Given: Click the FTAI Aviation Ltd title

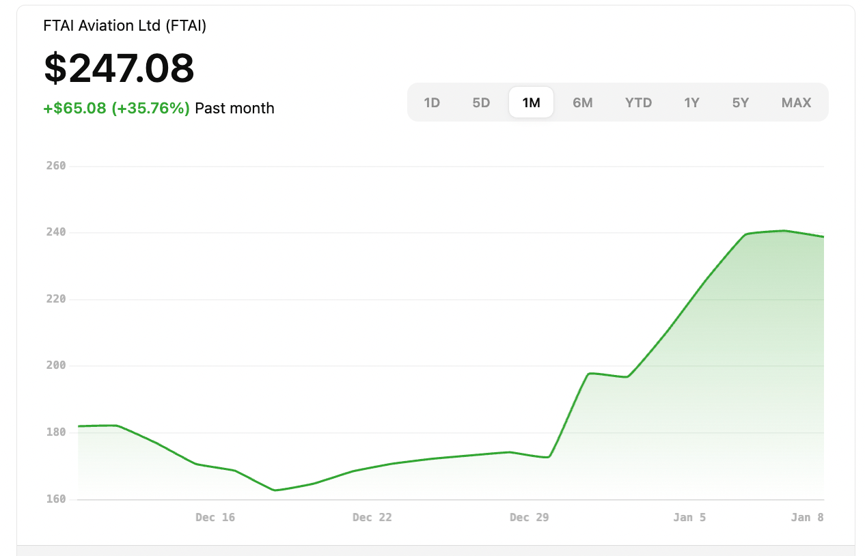Looking at the screenshot, I should pyautogui.click(x=125, y=26).
